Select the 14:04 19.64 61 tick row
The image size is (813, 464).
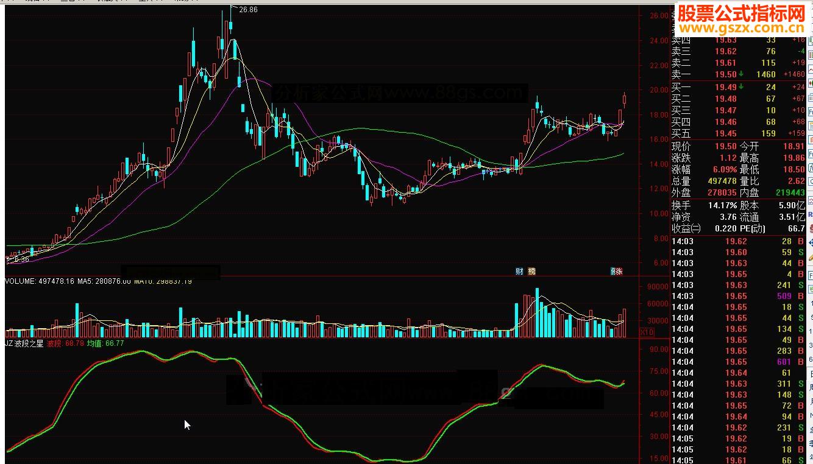(x=737, y=373)
